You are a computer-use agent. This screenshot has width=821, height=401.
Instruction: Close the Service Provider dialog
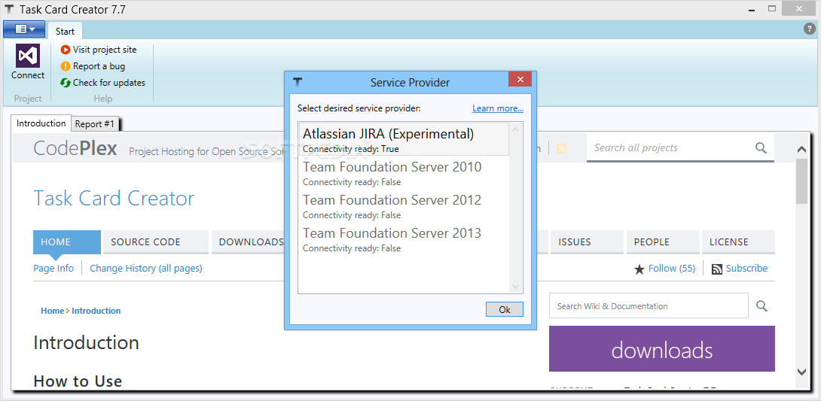click(520, 79)
